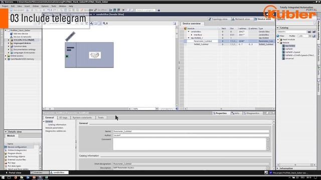Click catalog search-down icon beside the search field
321x180 pixels.
tap(309, 32)
